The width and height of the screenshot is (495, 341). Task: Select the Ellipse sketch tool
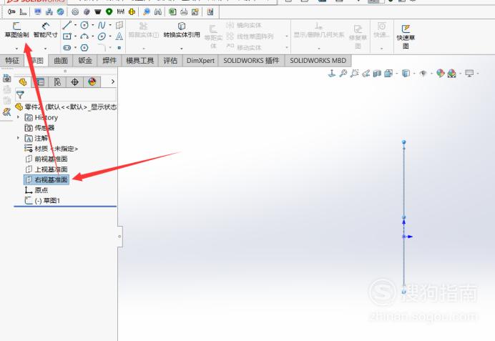102,36
